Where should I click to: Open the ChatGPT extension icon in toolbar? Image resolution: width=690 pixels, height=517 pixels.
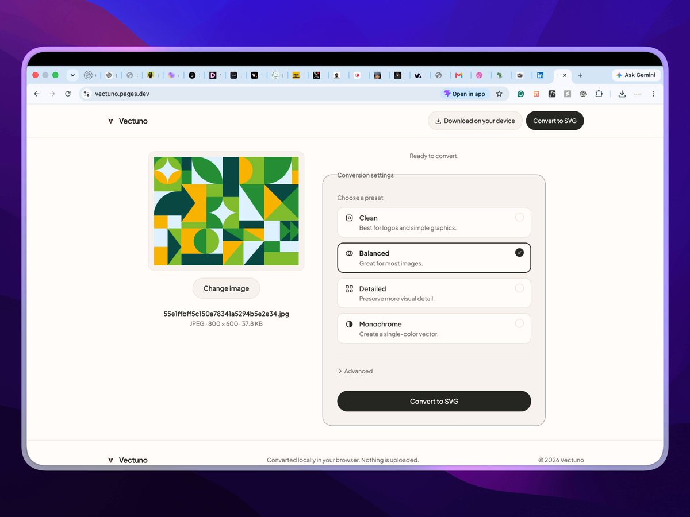coord(583,94)
